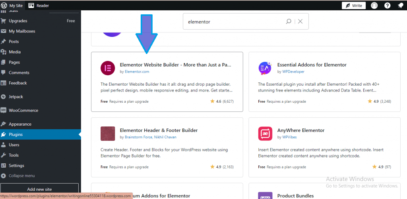Clear the search with the X icon
407x199 pixels.
click(300, 21)
